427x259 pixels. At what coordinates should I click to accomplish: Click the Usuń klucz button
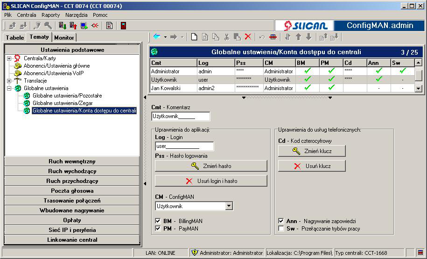[312, 166]
